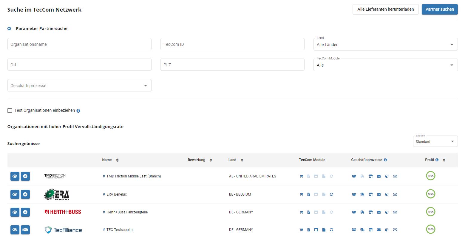468x236 pixels.
Task: Click package cube icon in ERA Benelux row
Action: [387, 194]
